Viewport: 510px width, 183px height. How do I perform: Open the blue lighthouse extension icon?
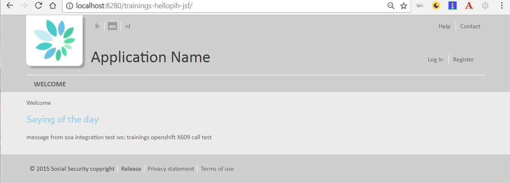click(452, 6)
